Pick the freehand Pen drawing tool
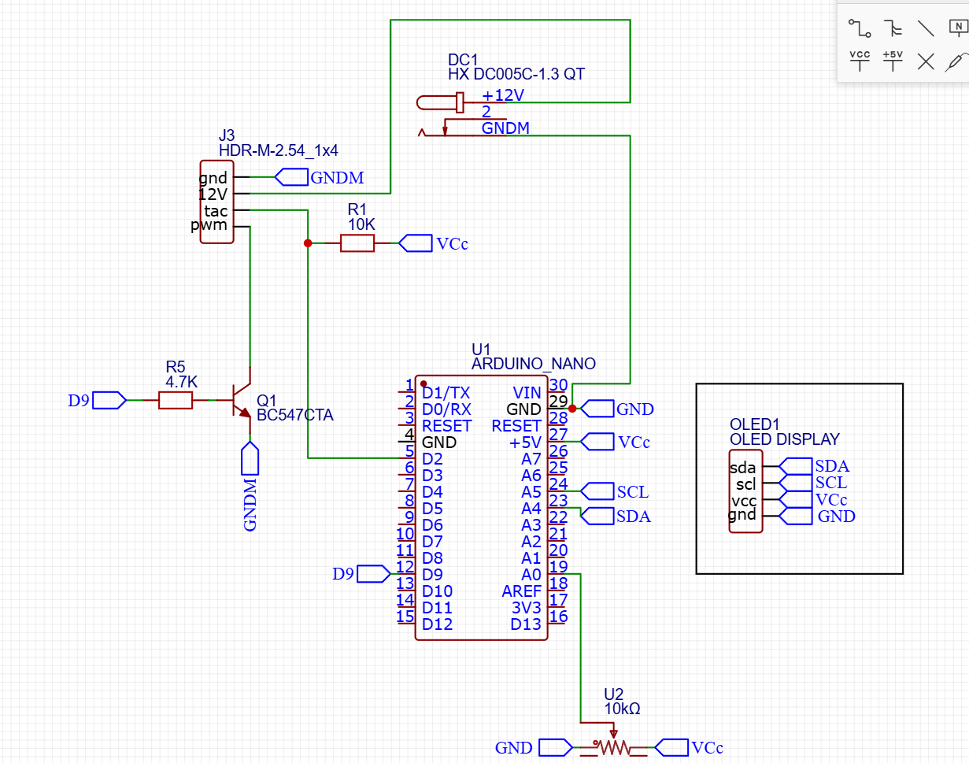This screenshot has width=969, height=763. (x=957, y=61)
